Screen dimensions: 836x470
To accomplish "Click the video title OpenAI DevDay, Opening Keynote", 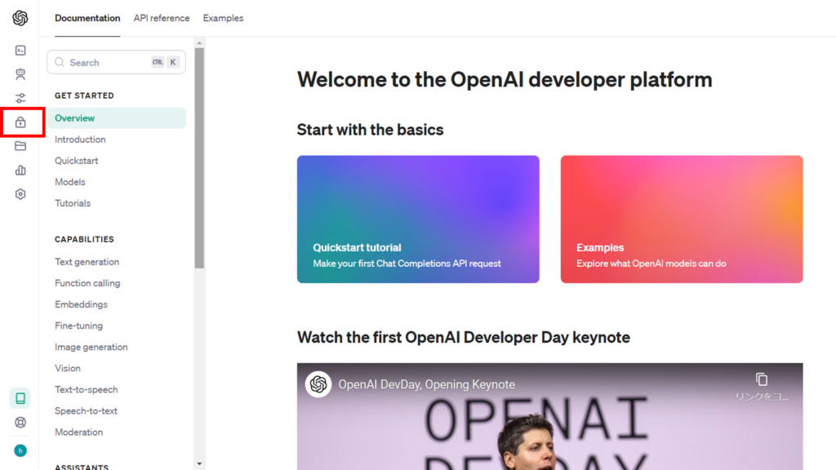I will (426, 385).
